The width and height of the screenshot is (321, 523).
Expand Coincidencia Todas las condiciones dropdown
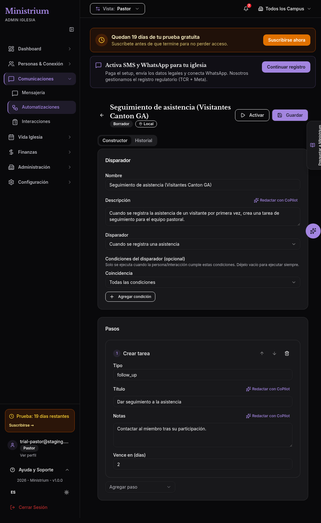pos(203,282)
